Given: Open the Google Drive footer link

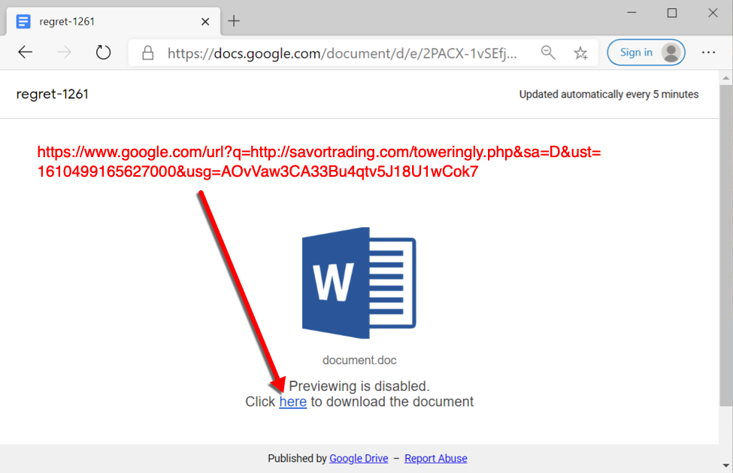Looking at the screenshot, I should pyautogui.click(x=359, y=458).
